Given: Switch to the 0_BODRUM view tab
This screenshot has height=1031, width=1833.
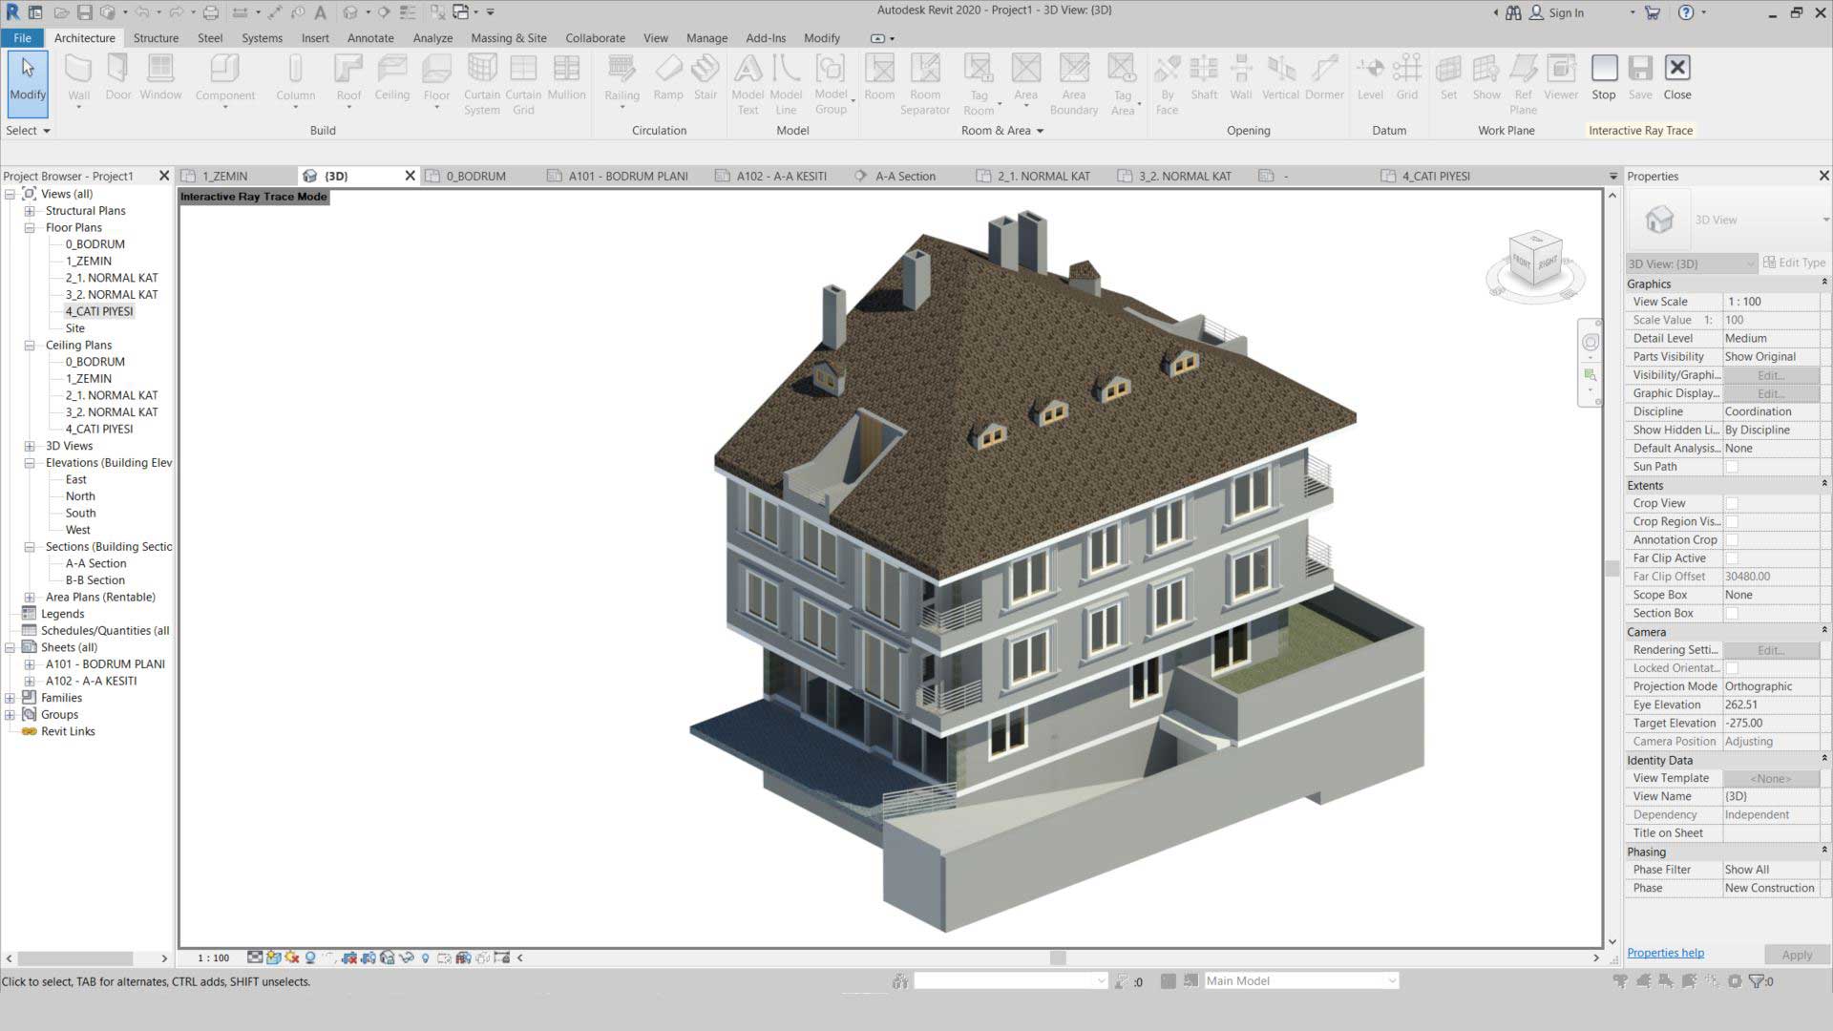Looking at the screenshot, I should 475,176.
